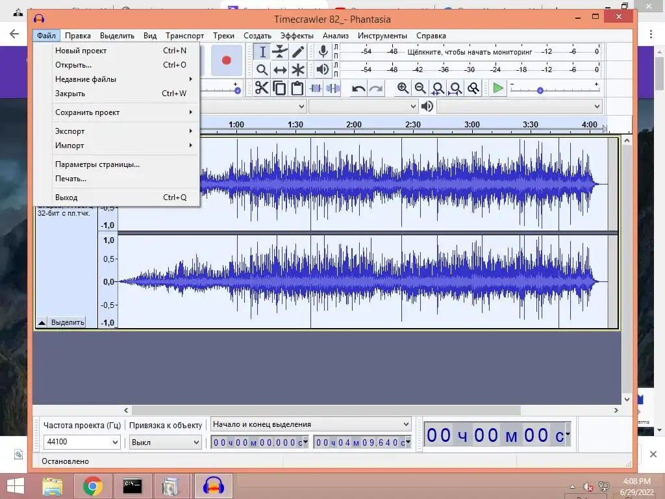Screen dimensions: 665x499
Task: Select the Envelope tool
Action: 280,52
